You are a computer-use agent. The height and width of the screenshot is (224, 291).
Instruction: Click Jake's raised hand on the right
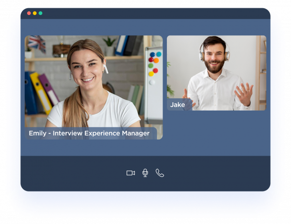244,94
